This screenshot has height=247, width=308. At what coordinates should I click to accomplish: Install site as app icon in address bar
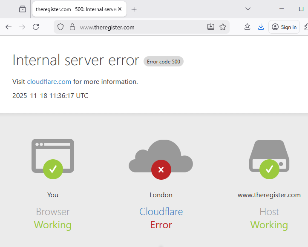211,27
